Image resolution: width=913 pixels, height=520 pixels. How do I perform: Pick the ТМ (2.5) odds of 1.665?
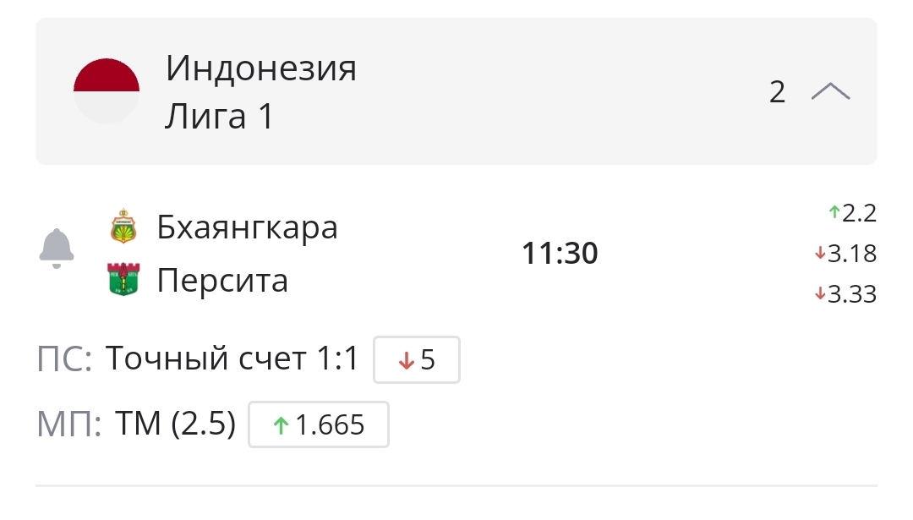click(x=319, y=424)
